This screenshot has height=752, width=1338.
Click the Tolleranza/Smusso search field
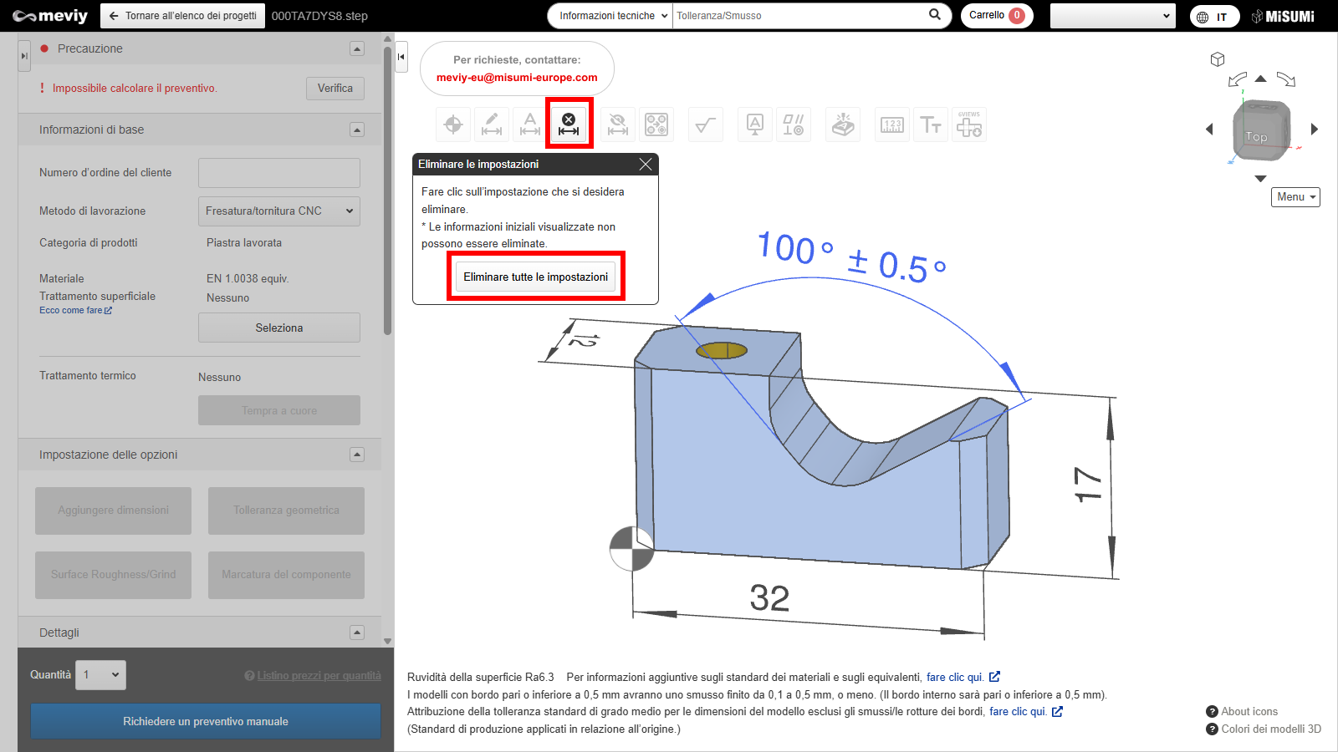pyautogui.click(x=799, y=16)
